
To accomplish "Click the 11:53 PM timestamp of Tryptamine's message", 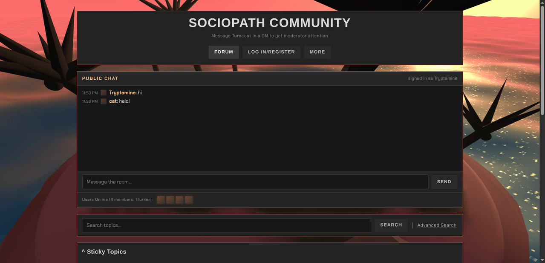I will (90, 93).
